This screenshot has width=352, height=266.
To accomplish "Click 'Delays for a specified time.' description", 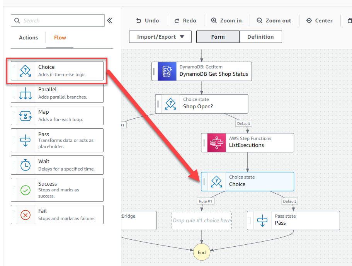I will pyautogui.click(x=66, y=169).
